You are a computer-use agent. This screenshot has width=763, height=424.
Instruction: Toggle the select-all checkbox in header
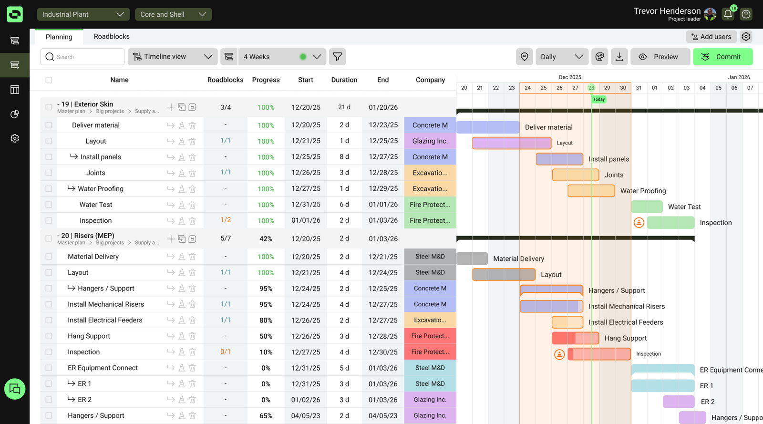[49, 80]
